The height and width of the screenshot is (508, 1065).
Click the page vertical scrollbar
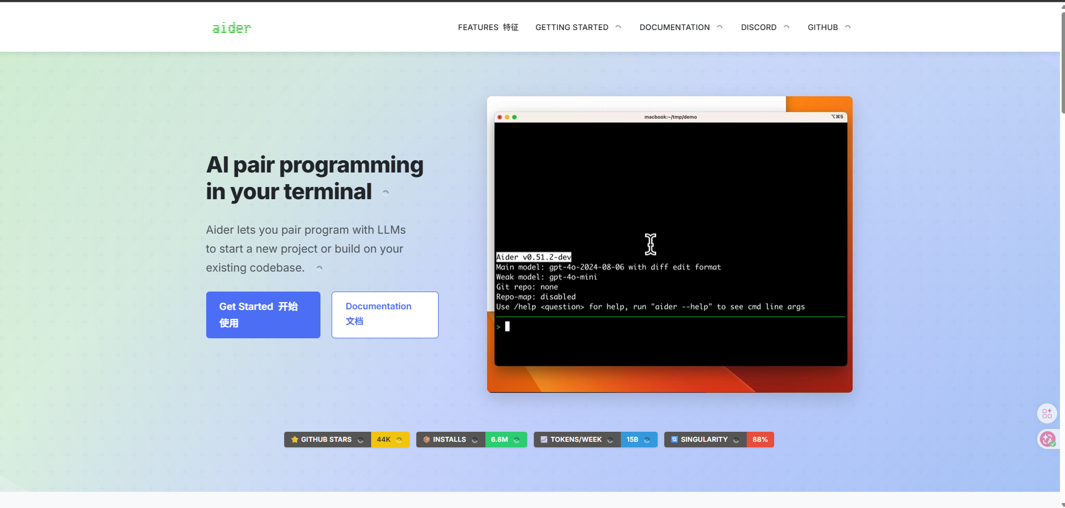[x=1062, y=254]
